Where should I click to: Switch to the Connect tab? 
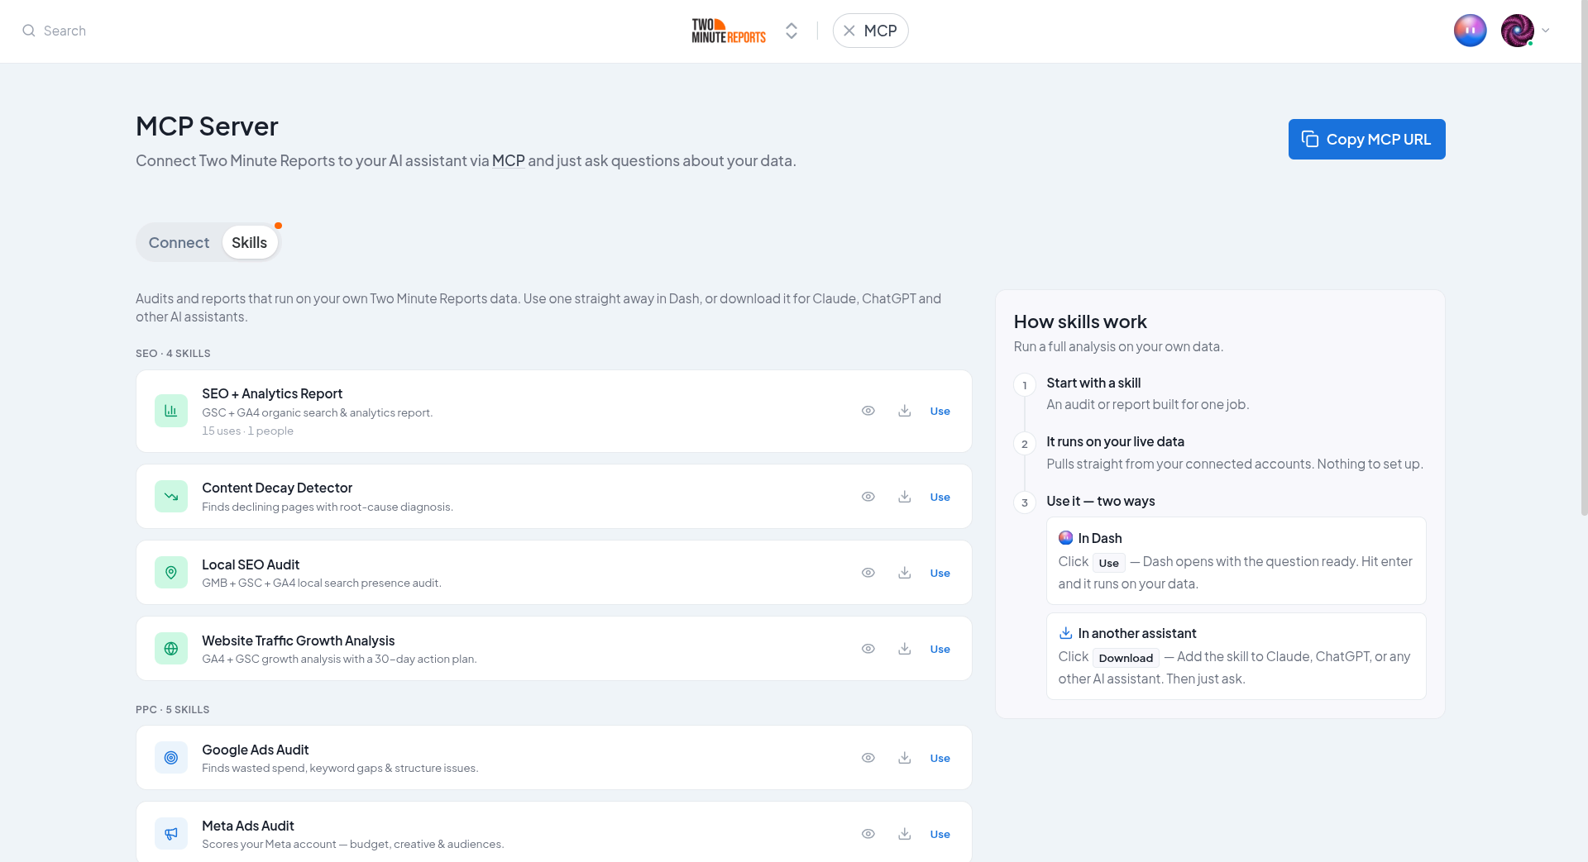179,242
